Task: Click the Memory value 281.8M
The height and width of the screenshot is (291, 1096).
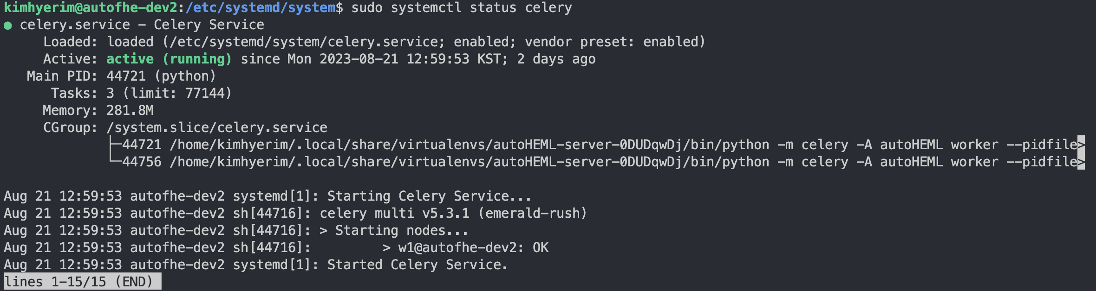Action: [130, 110]
